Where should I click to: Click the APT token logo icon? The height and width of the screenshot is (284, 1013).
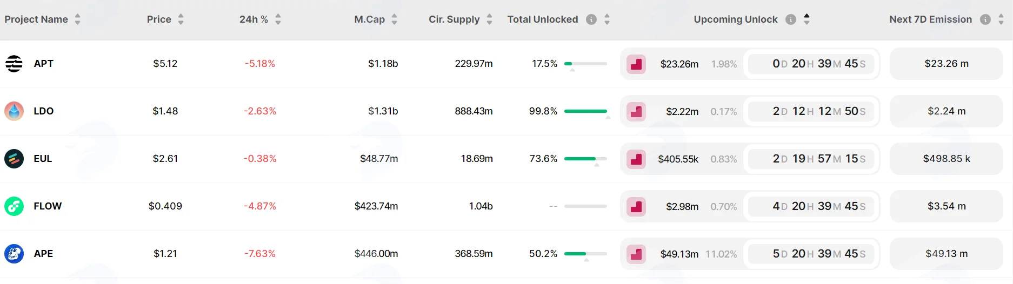click(x=14, y=64)
